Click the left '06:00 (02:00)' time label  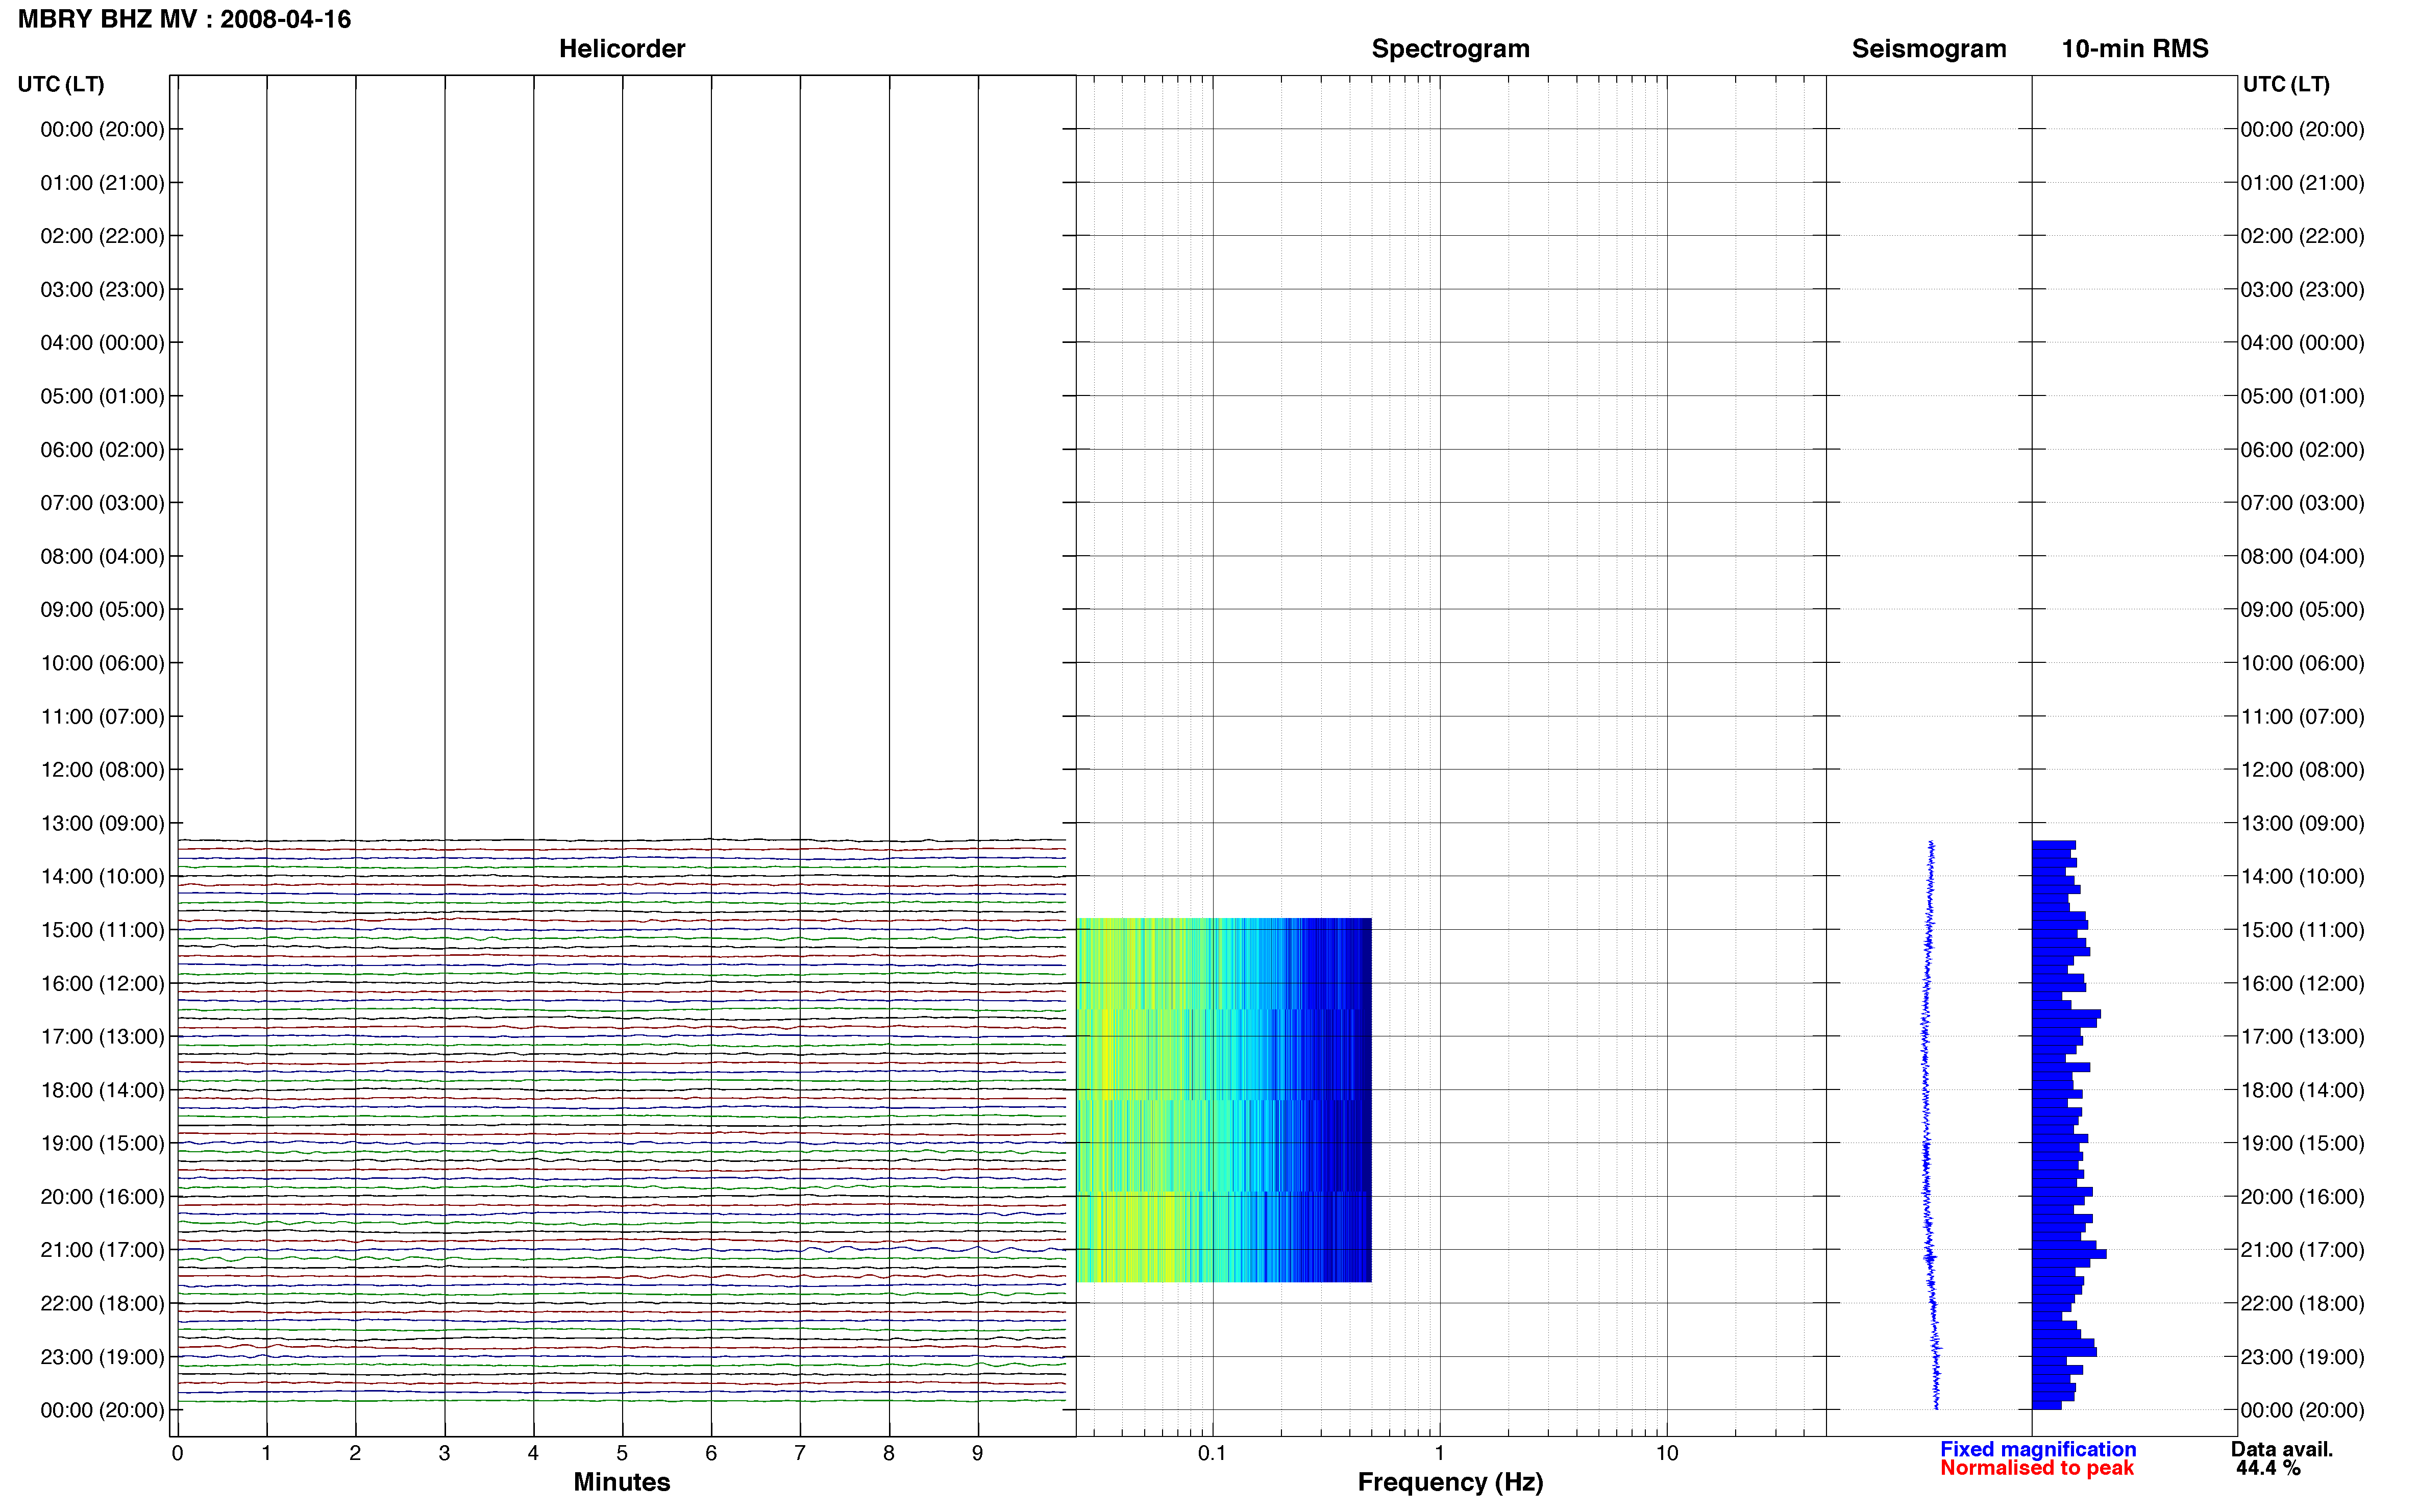click(102, 449)
